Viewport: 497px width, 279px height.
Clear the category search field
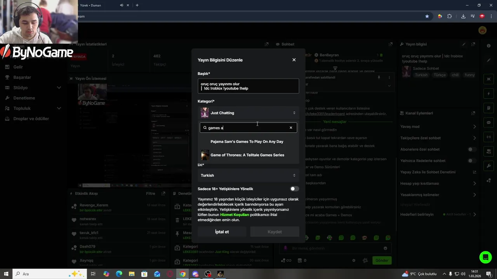(x=291, y=128)
